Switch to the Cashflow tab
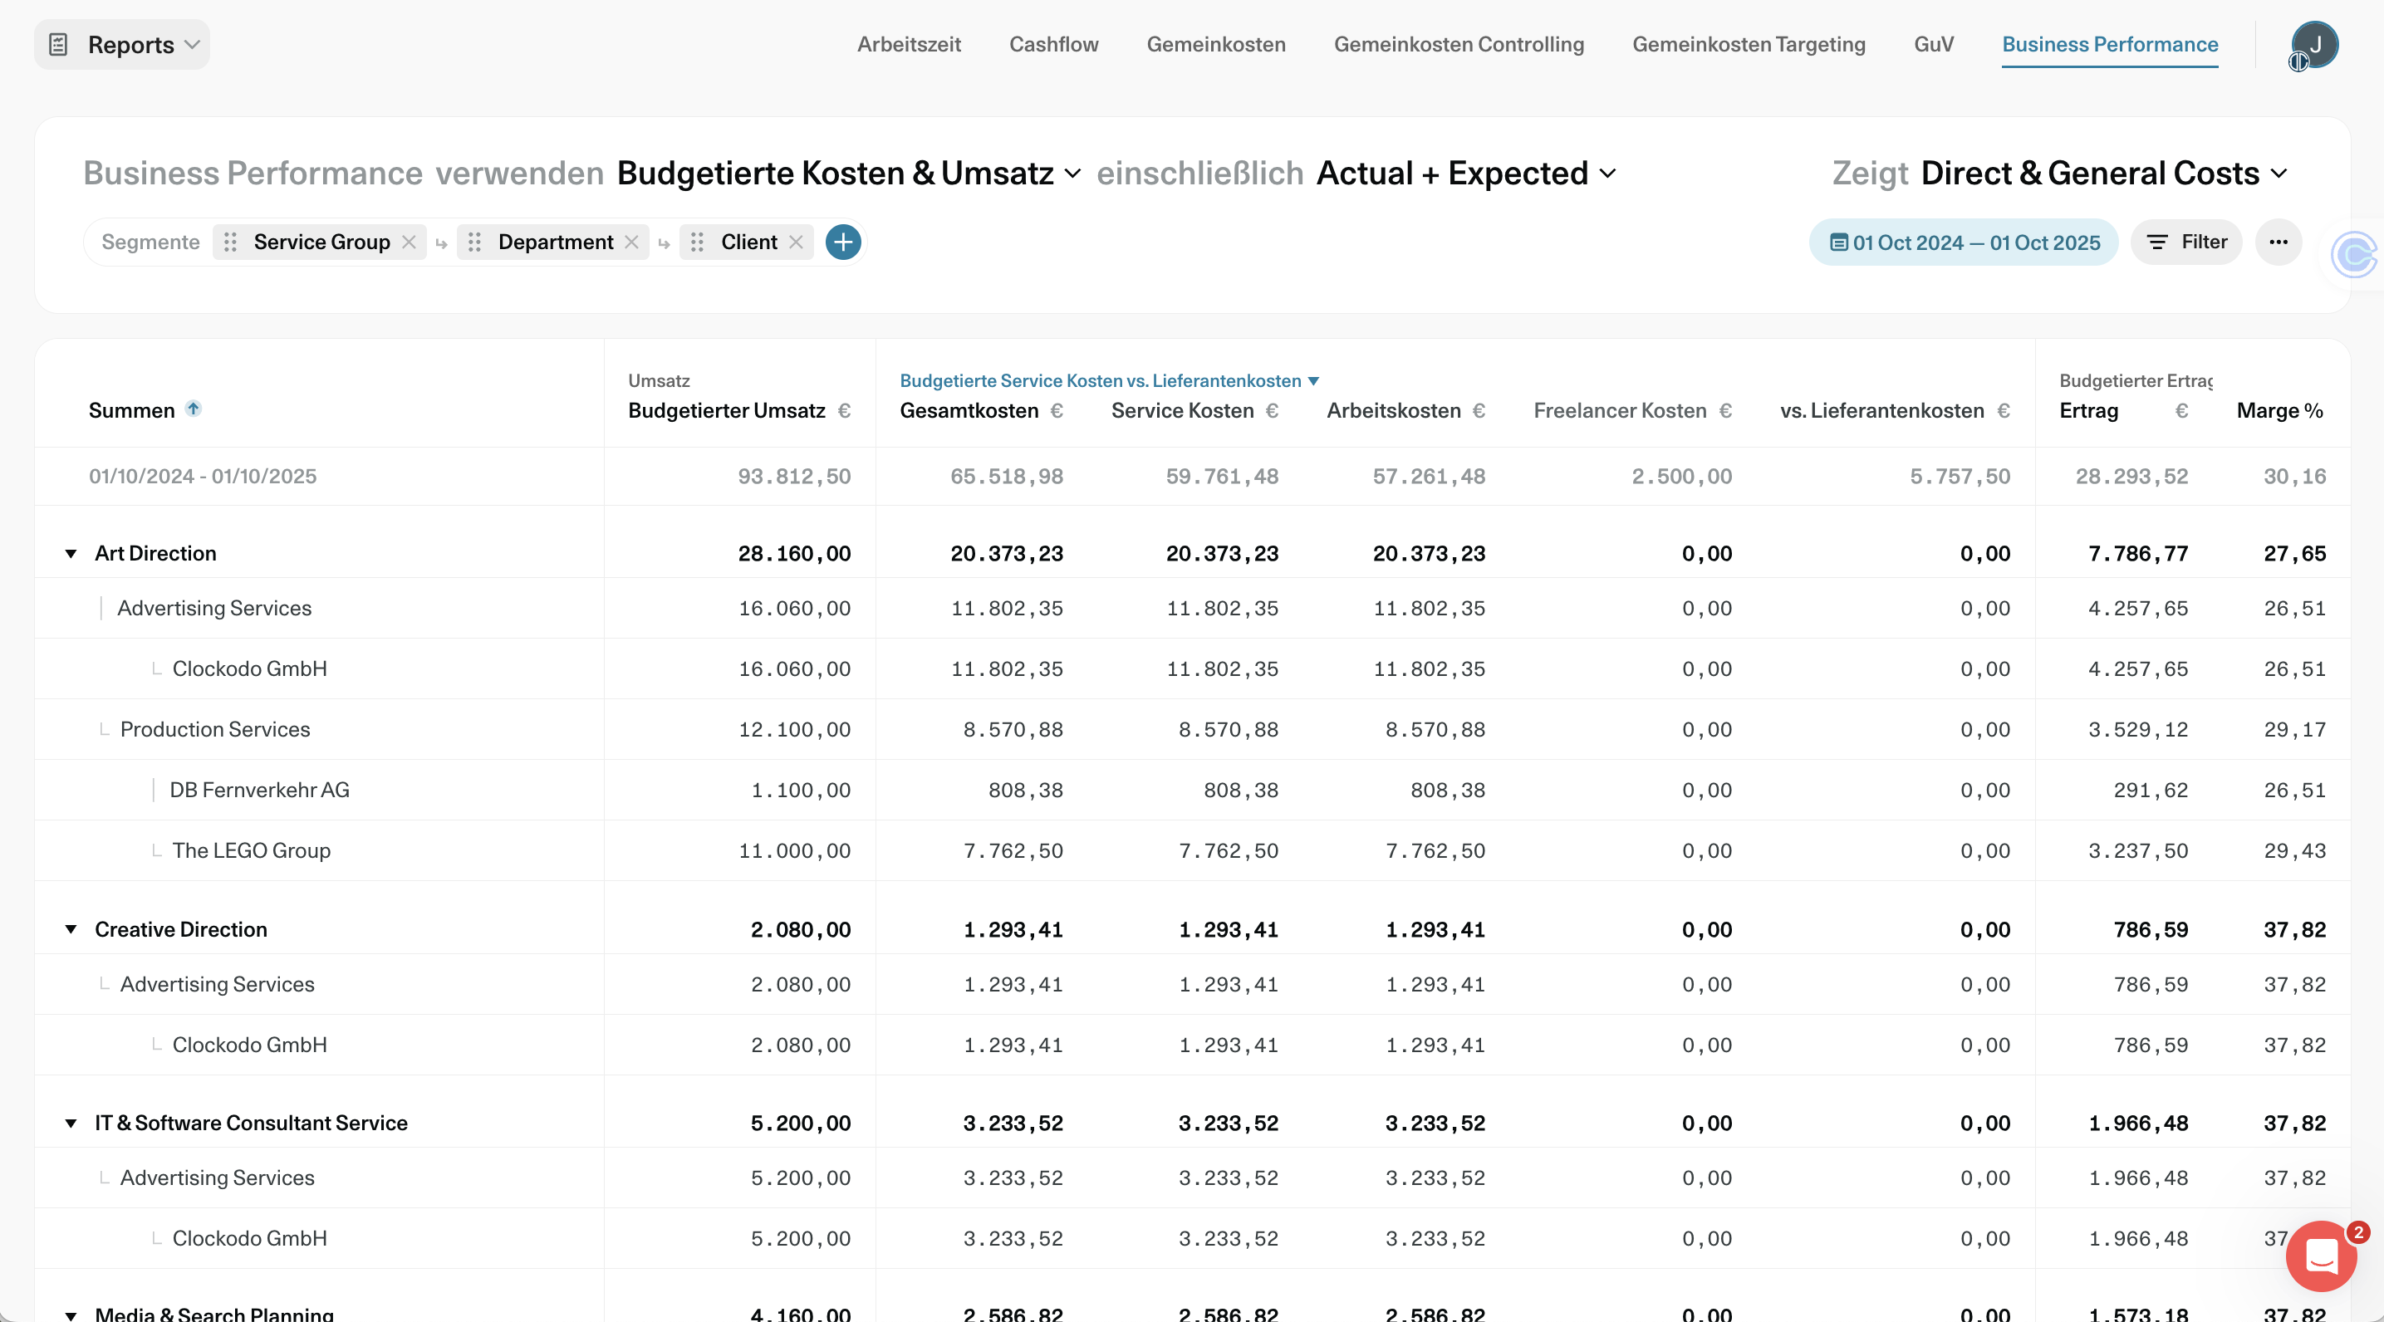The image size is (2384, 1322). click(1053, 44)
